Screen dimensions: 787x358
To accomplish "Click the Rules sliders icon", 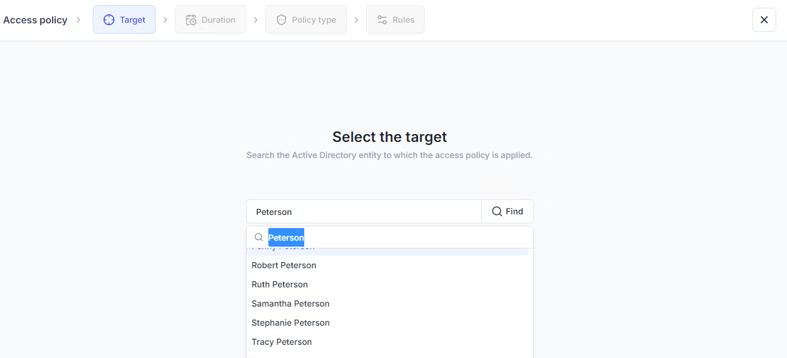I will pos(382,20).
